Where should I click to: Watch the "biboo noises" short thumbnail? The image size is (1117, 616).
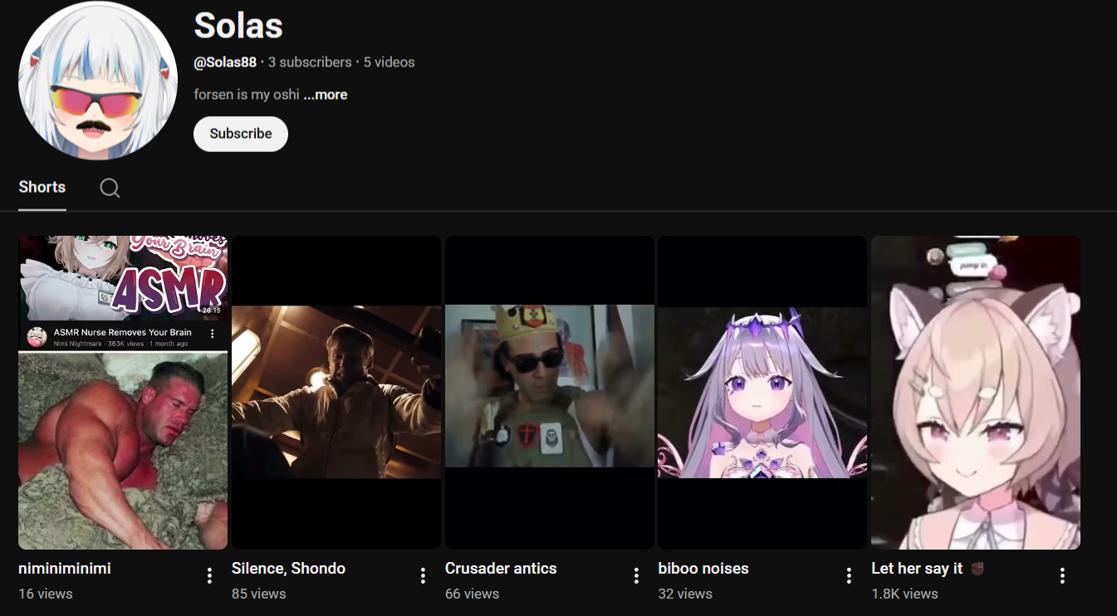(x=762, y=393)
